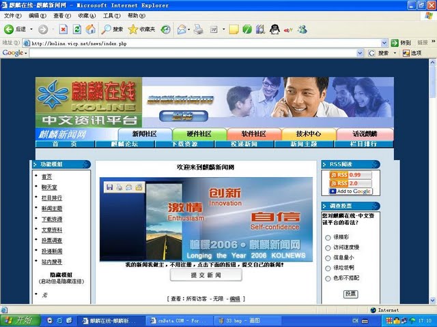Image resolution: width=437 pixels, height=327 pixels.
Task: Click the Add to Google badge
Action: point(350,191)
